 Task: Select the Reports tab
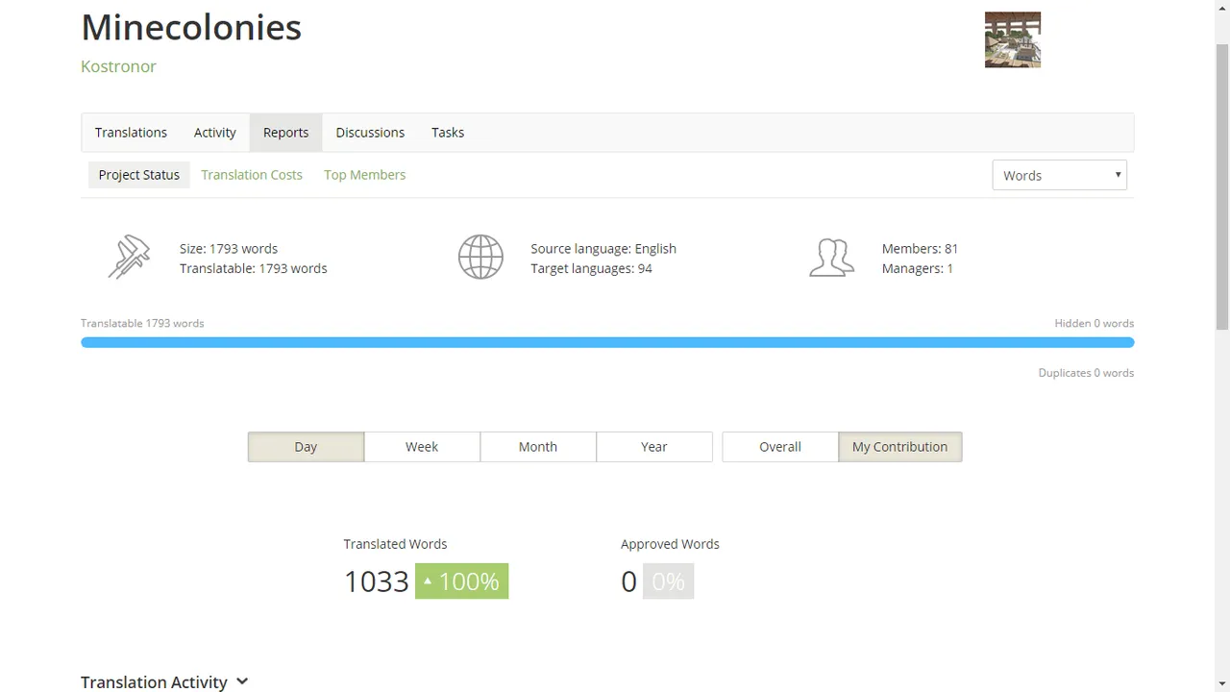click(x=286, y=133)
